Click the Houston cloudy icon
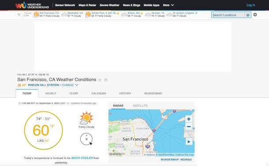269x166 pixels. click(148, 15)
